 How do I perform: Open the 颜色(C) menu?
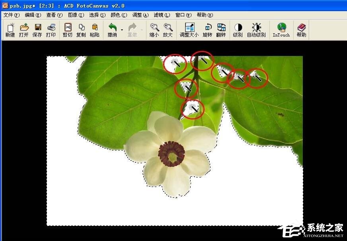pyautogui.click(x=119, y=15)
